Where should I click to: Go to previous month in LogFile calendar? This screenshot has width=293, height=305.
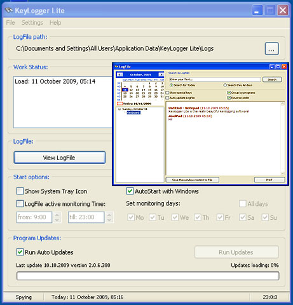click(119, 74)
